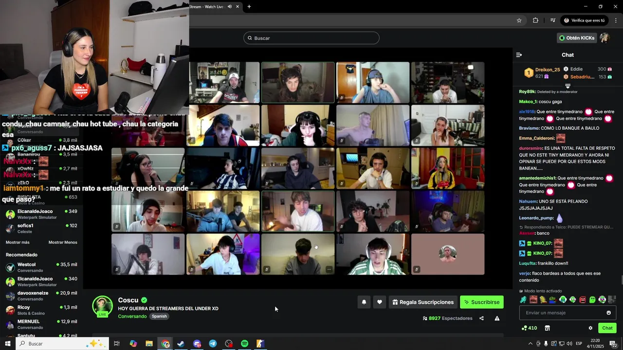Image resolution: width=623 pixels, height=350 pixels.
Task: Mute the tab's audio speaker icon
Action: click(x=230, y=7)
